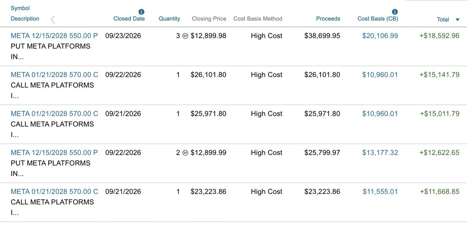
Task: Open META 570.00 C symbol with total +$11,668.85
Action: click(54, 192)
